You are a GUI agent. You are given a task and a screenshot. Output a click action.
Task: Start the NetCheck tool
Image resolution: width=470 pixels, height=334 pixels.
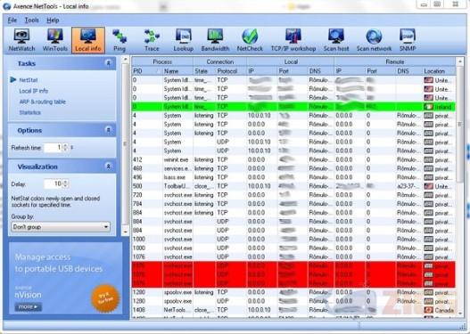coord(250,40)
